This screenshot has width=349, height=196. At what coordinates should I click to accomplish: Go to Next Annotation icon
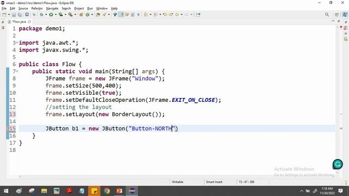pyautogui.click(x=146, y=15)
